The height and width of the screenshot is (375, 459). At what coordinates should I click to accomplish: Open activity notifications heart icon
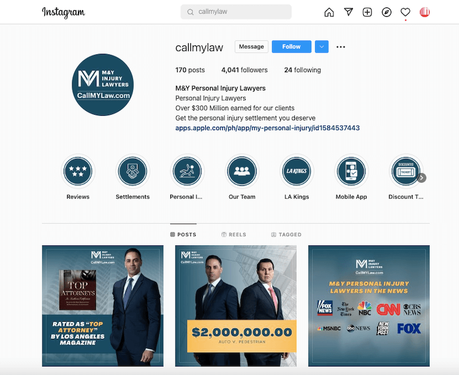[x=406, y=12]
